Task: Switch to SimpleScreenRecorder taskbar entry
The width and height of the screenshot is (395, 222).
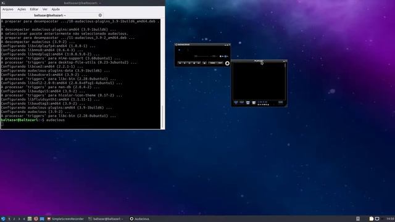Action: 65,219
